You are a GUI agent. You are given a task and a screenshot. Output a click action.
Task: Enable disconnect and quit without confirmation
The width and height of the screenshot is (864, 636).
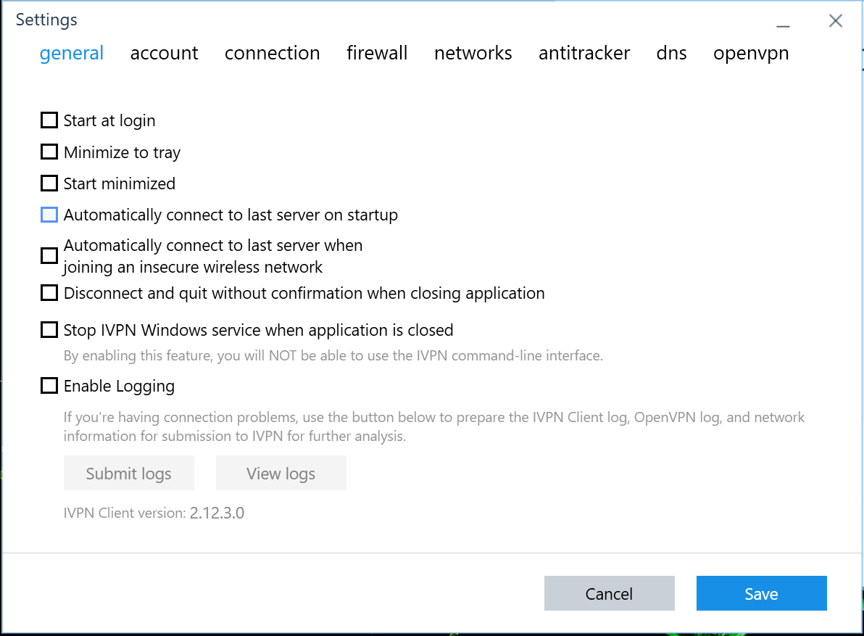49,292
